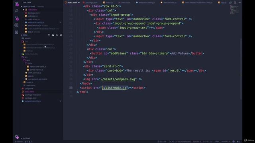Click the closing html tag line
255x143 pixels.
[x=82, y=92]
